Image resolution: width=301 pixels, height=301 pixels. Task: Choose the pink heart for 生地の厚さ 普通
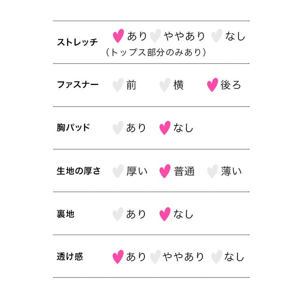click(x=165, y=171)
